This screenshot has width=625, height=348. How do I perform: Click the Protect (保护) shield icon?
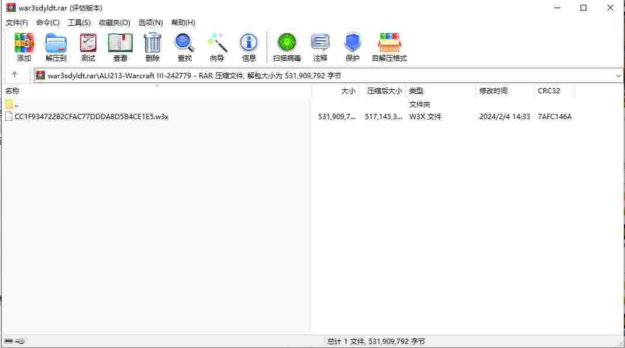[x=353, y=47]
